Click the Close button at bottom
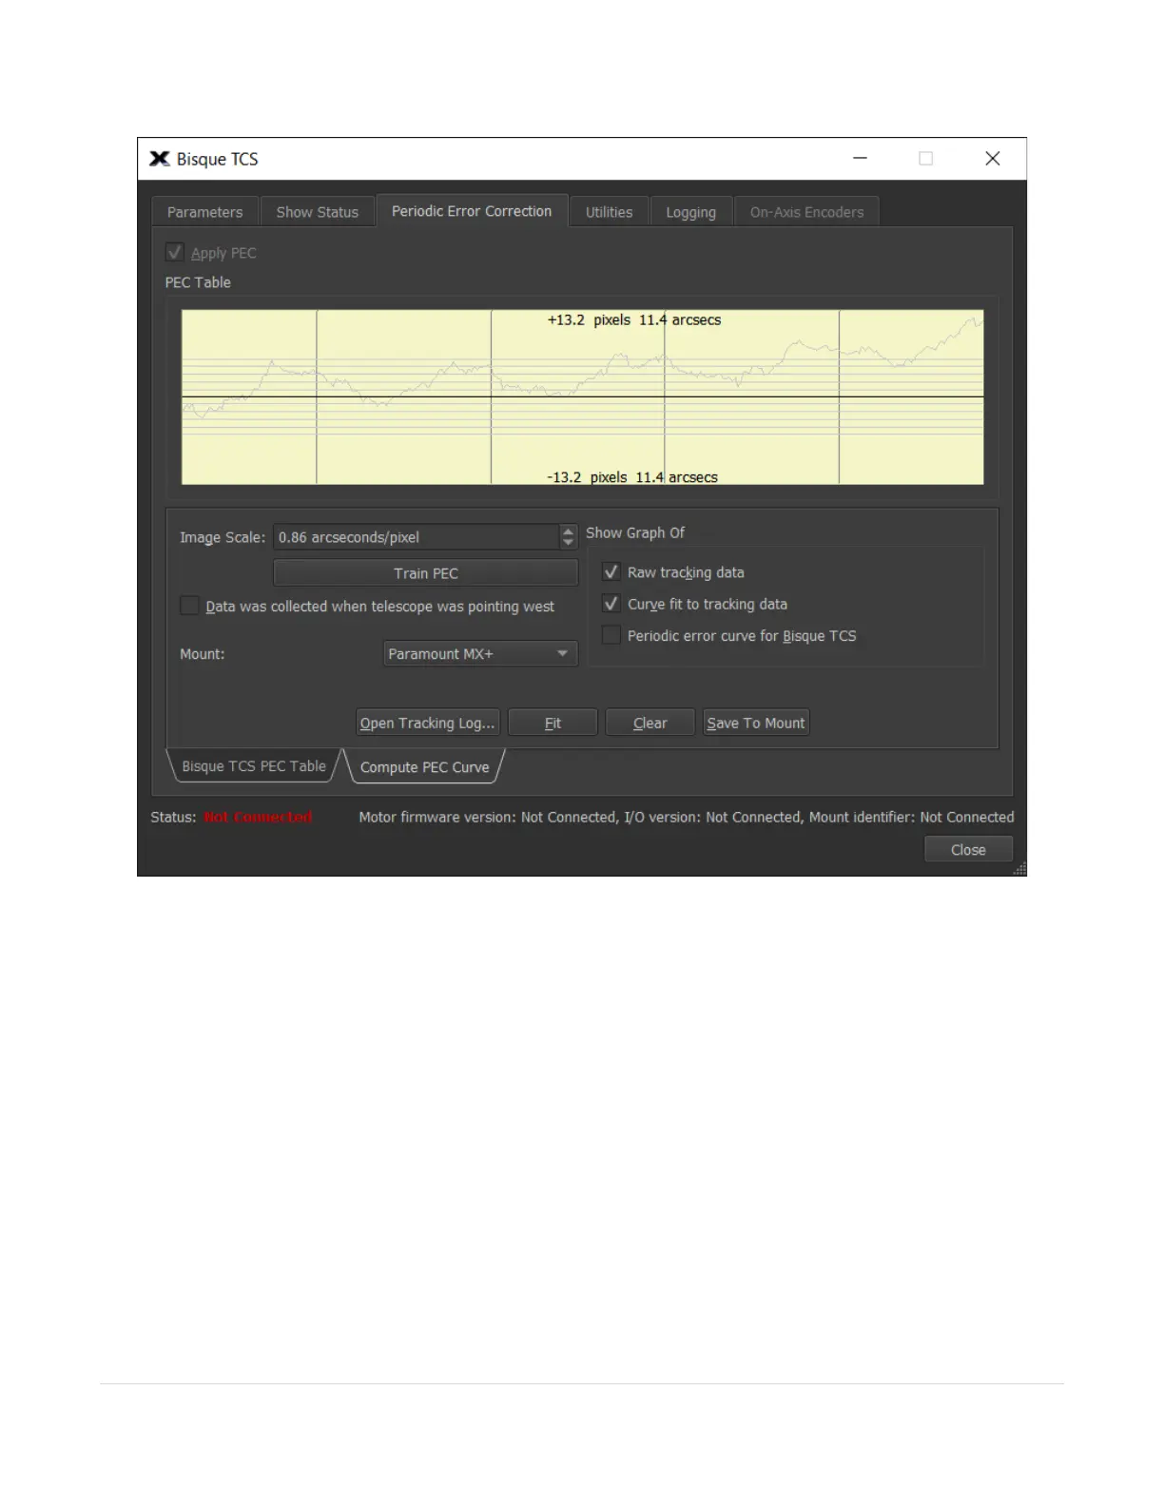1164x1506 pixels. tap(968, 850)
